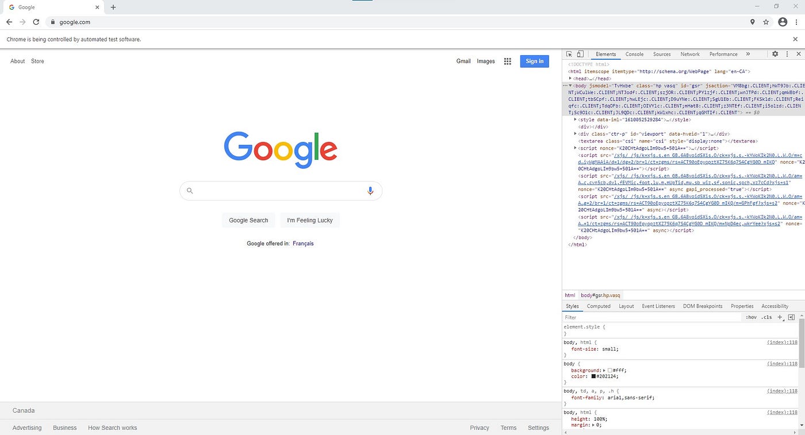Open the Images link

(486, 61)
